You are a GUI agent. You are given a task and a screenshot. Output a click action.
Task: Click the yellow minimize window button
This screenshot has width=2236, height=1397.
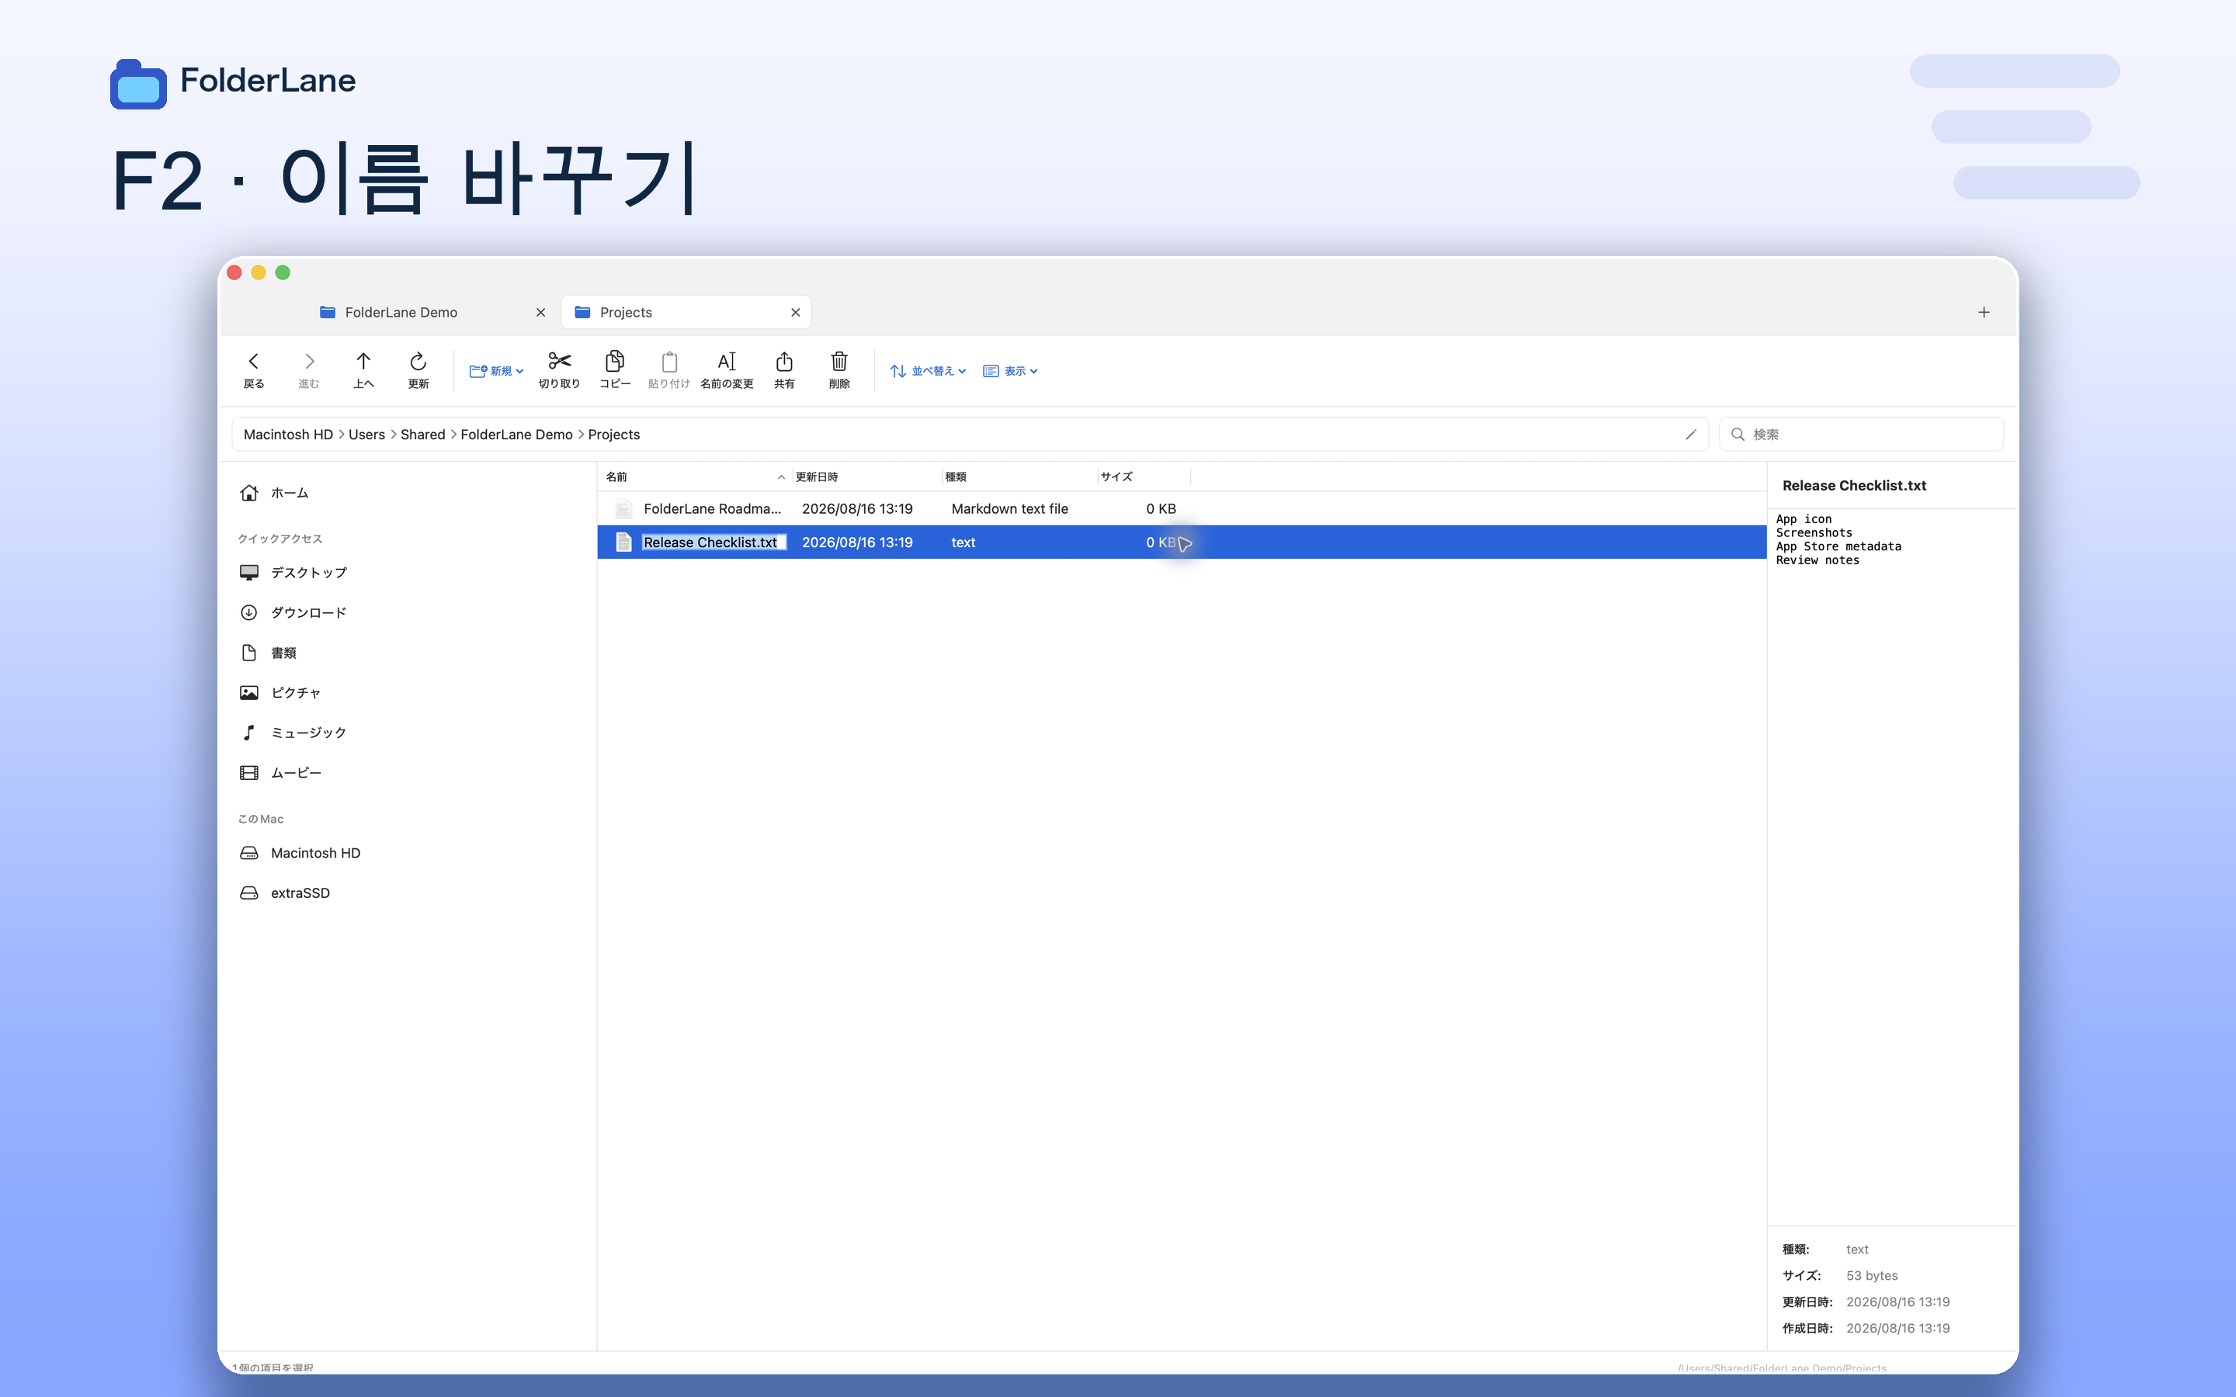[x=259, y=272]
